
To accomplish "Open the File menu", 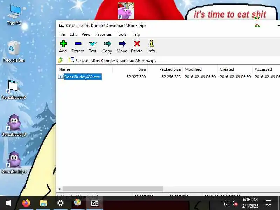I will [x=62, y=34].
